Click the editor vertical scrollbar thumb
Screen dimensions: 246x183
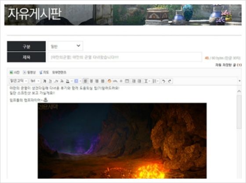pos(239,112)
